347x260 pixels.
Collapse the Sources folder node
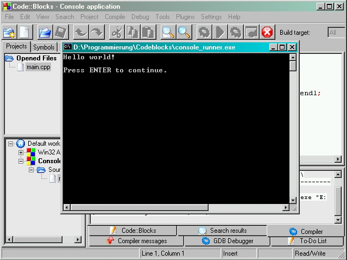(31, 170)
